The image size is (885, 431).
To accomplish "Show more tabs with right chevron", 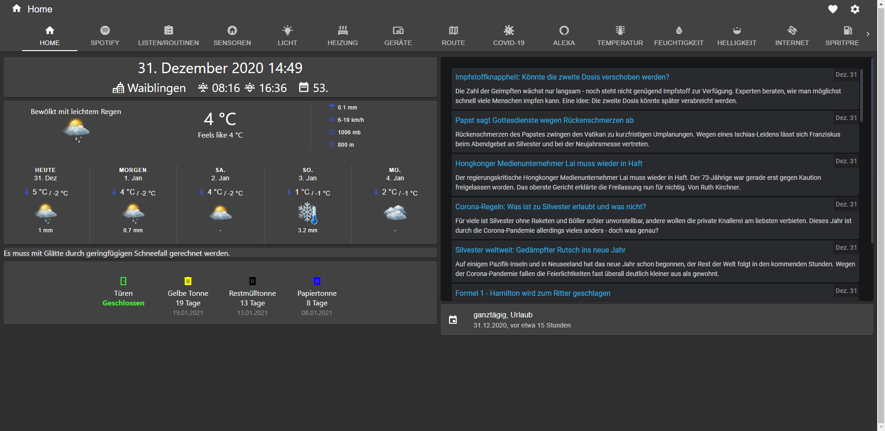I will [x=868, y=34].
